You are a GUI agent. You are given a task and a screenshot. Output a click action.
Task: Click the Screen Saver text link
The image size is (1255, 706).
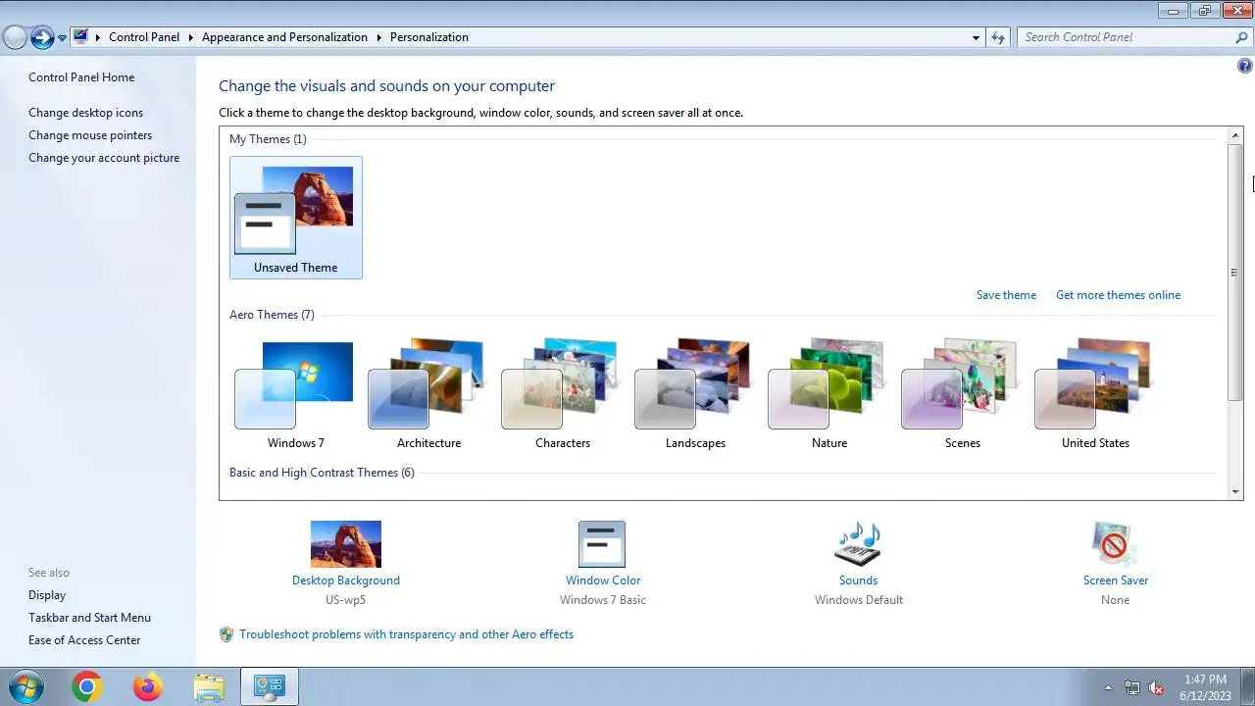tap(1116, 580)
